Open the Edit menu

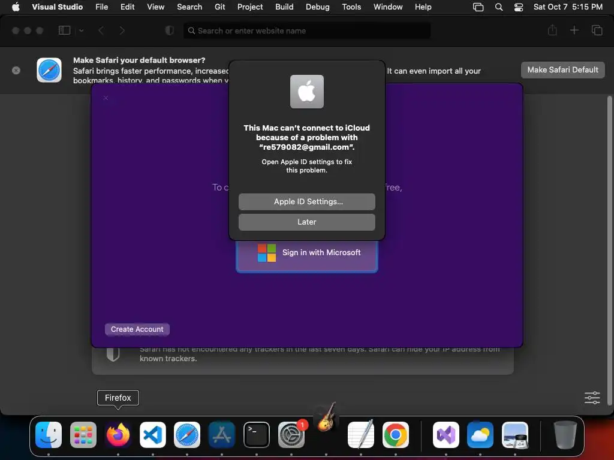127,7
